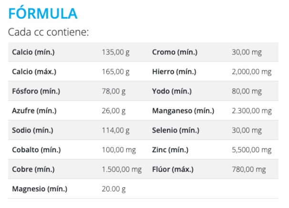Click the FÓRMULA heading

tap(43, 13)
